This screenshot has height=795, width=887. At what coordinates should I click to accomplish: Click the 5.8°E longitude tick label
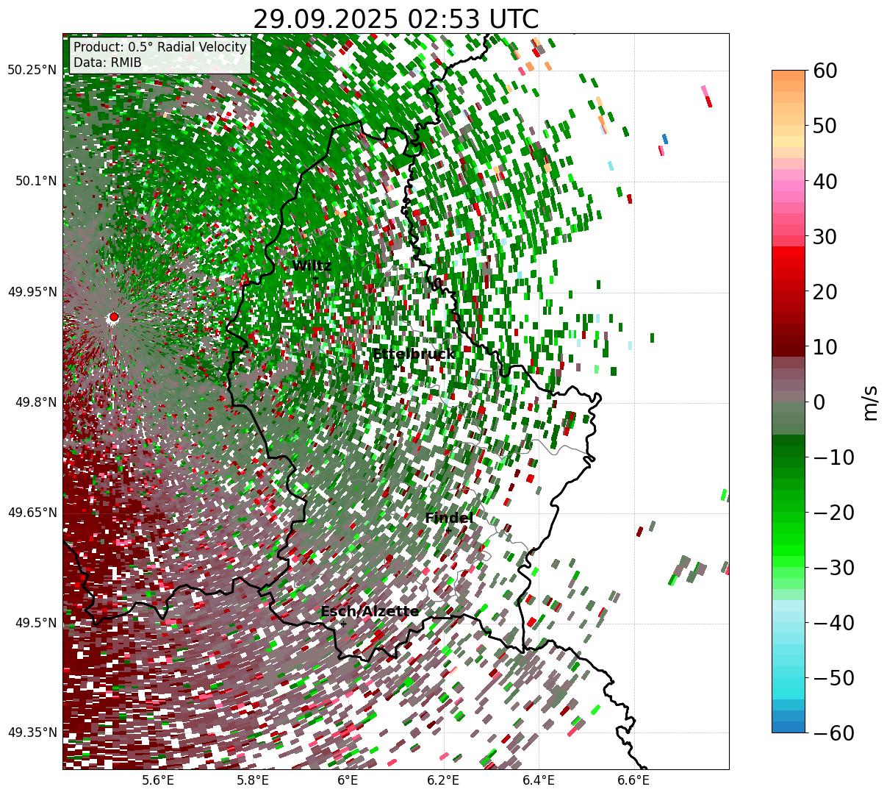pos(253,780)
